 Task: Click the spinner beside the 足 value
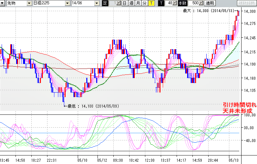coord(119,3)
